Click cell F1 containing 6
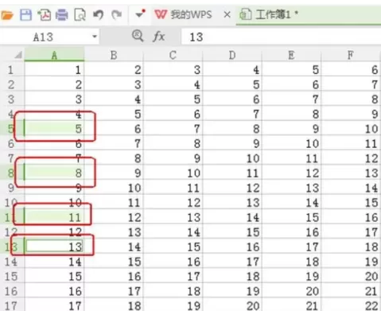 coord(351,70)
